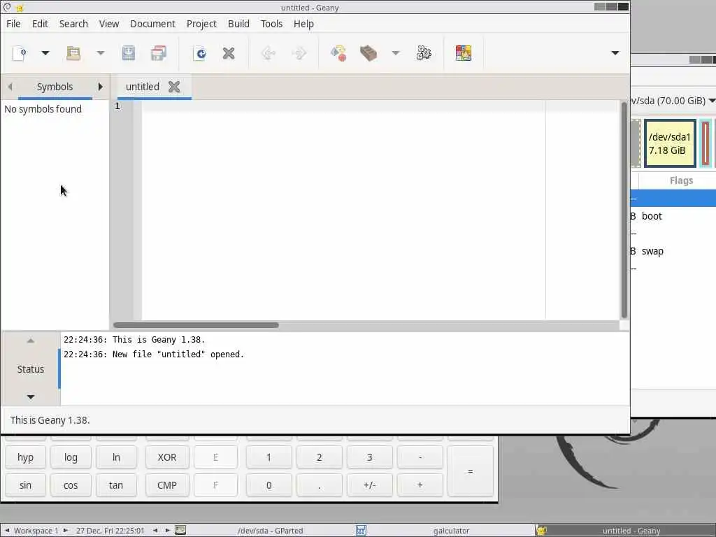Click the down arrow below Status tab
This screenshot has width=716, height=537.
coord(31,397)
